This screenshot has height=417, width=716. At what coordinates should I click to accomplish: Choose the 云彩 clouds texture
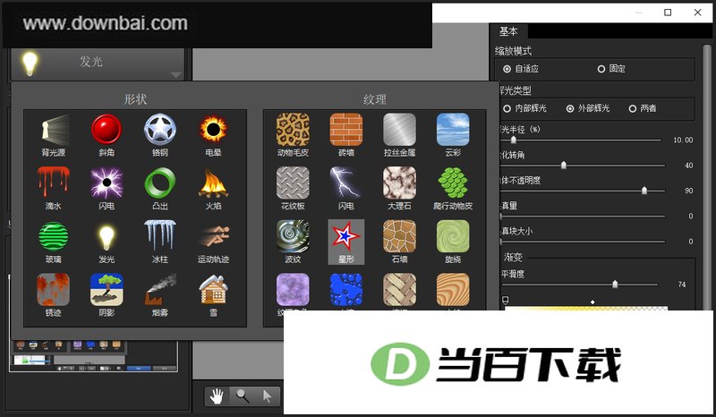[453, 135]
